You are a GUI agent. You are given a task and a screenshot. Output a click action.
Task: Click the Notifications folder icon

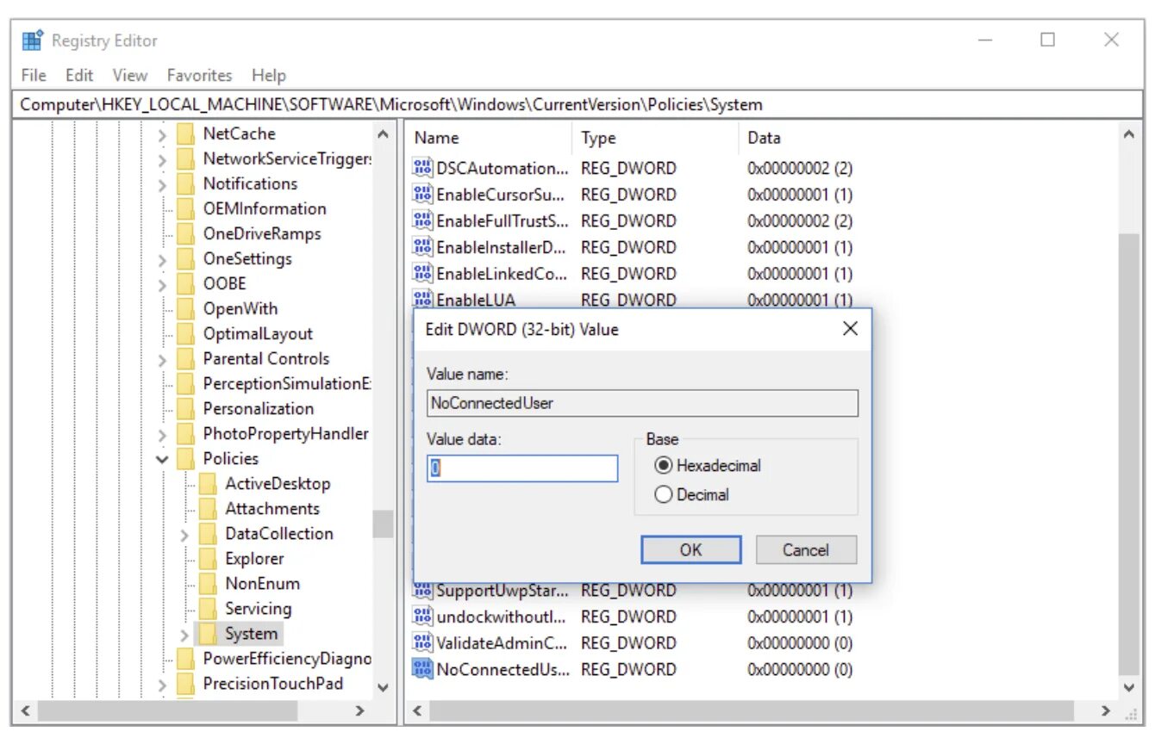[x=185, y=184]
